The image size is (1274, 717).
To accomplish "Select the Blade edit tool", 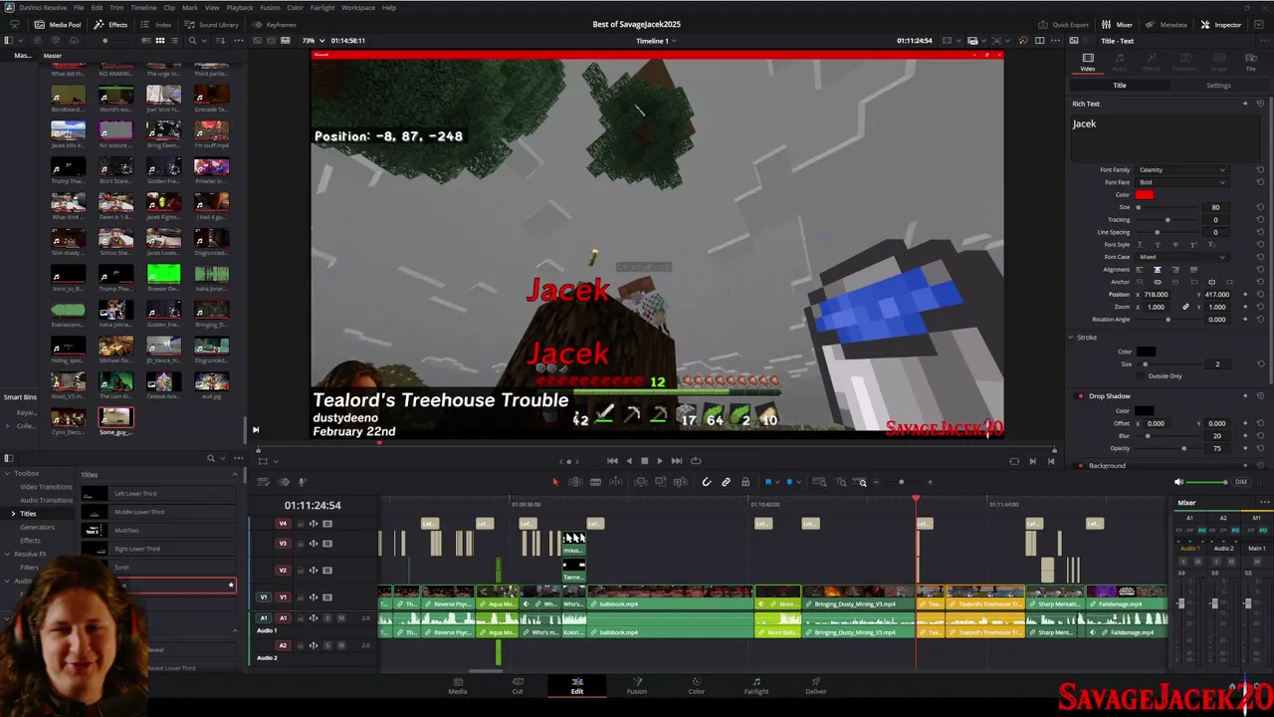I will [595, 482].
